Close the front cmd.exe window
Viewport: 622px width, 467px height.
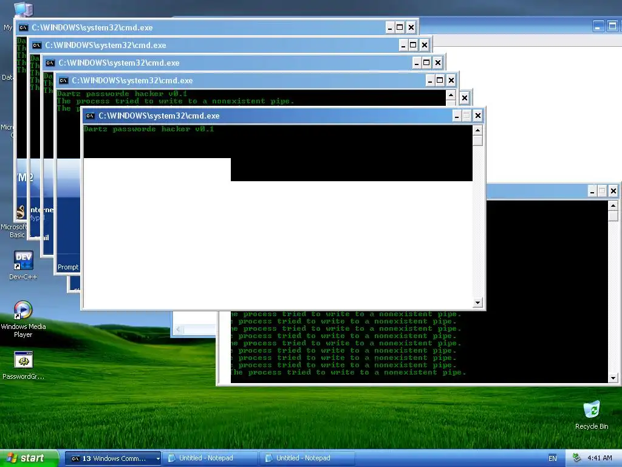(477, 116)
